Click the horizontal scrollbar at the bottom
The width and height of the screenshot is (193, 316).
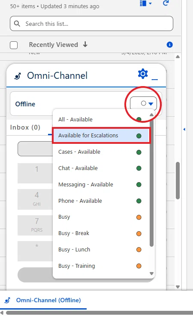[x=100, y=313]
